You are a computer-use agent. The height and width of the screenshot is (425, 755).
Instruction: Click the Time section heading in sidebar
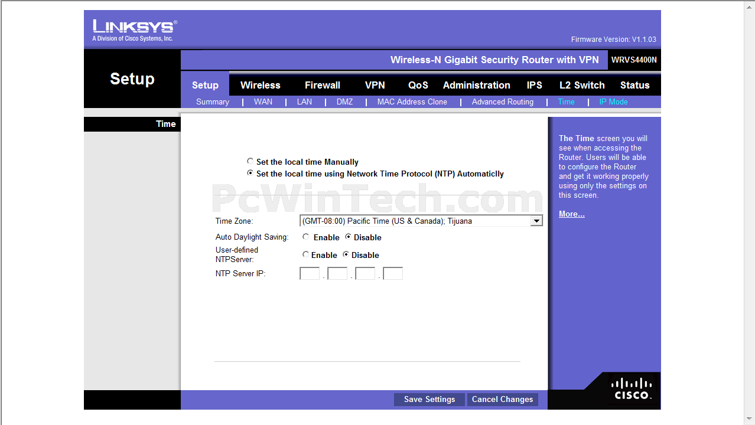166,124
